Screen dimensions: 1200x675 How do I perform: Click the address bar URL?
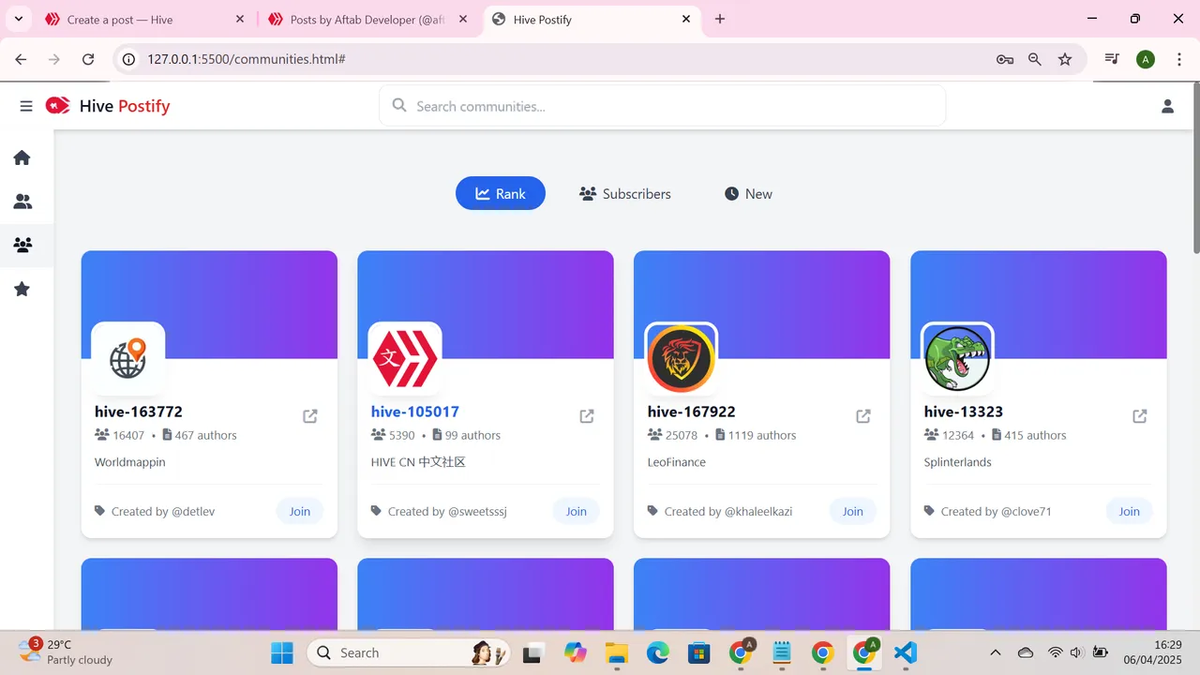pyautogui.click(x=247, y=59)
